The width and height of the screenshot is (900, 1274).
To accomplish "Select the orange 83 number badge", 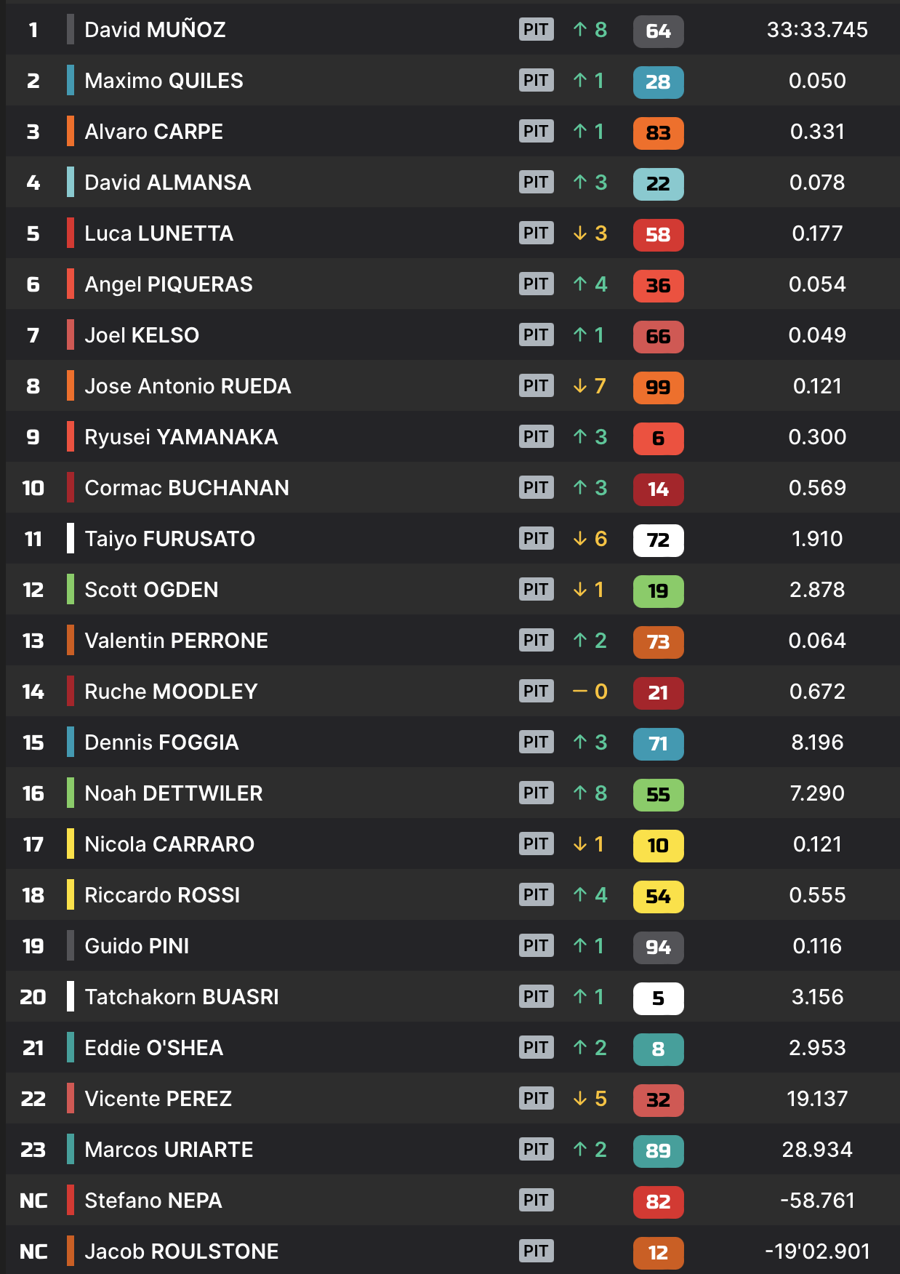I will tap(658, 133).
